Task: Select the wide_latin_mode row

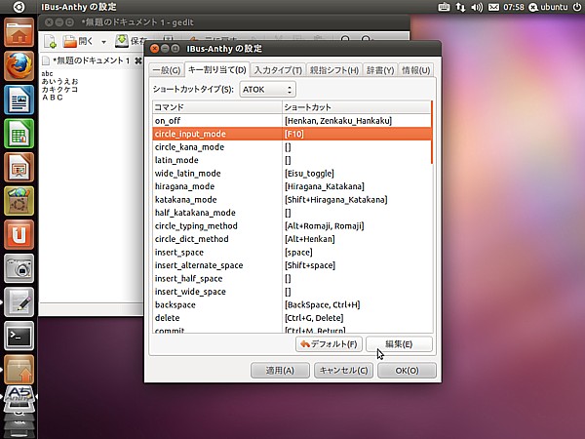Action: tap(292, 174)
